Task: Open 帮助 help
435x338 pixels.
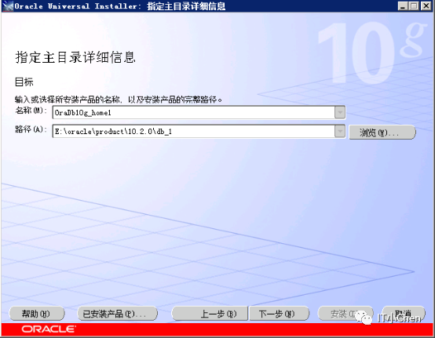Action: (x=37, y=314)
